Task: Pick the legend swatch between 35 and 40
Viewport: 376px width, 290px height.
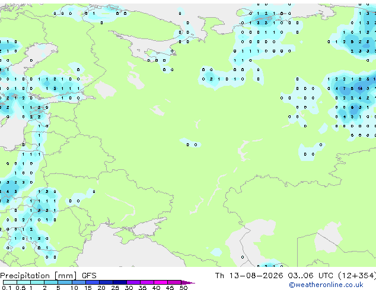Action: [x=147, y=282]
